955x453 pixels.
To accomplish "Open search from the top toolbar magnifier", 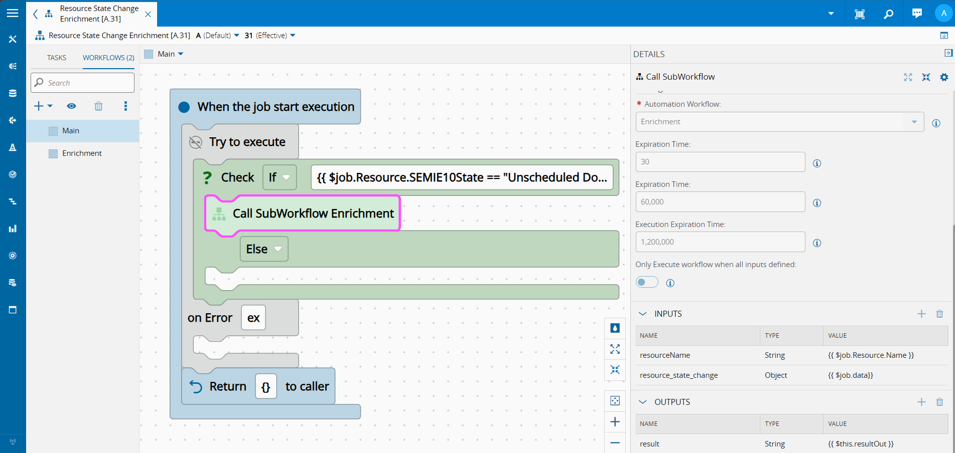I will 888,14.
